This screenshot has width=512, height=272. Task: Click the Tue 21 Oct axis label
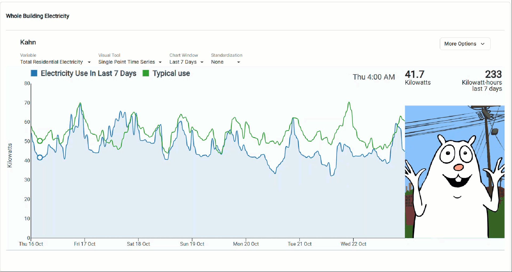pos(300,244)
